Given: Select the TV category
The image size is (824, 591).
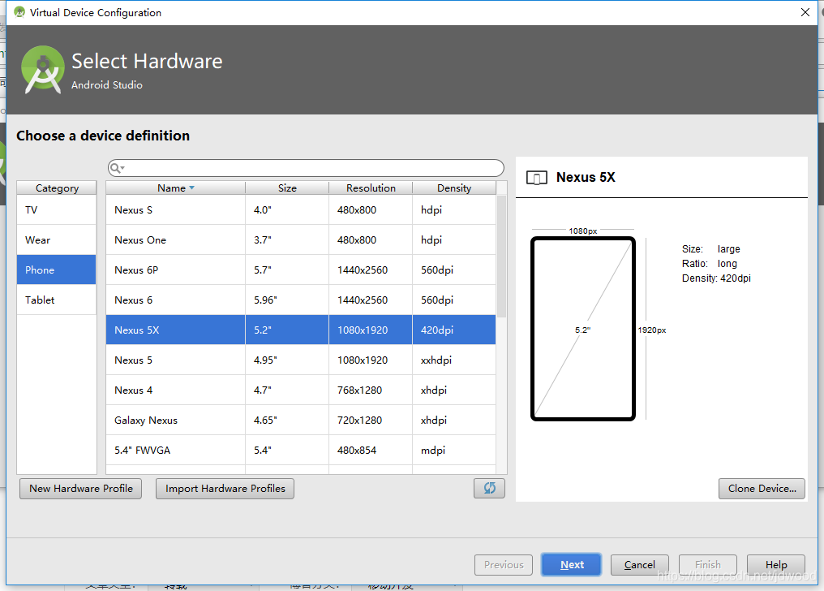Looking at the screenshot, I should 56,209.
